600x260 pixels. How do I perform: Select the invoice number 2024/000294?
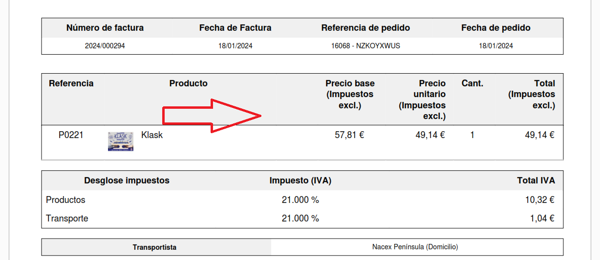point(105,46)
